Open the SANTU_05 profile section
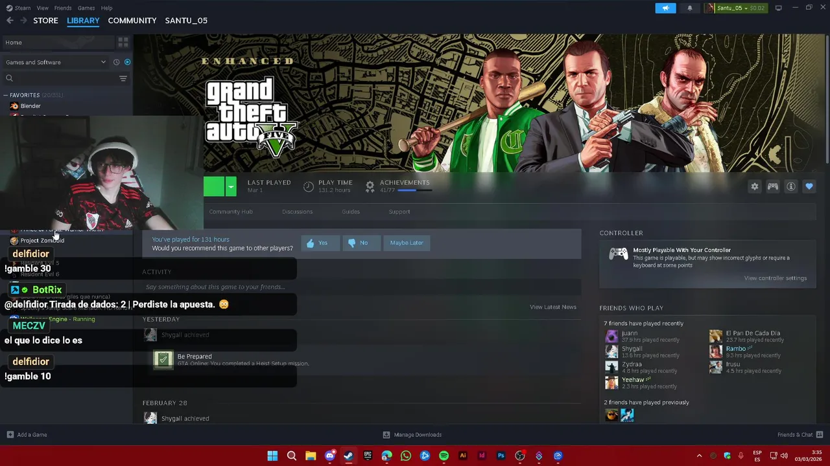Image resolution: width=830 pixels, height=466 pixels. point(186,21)
